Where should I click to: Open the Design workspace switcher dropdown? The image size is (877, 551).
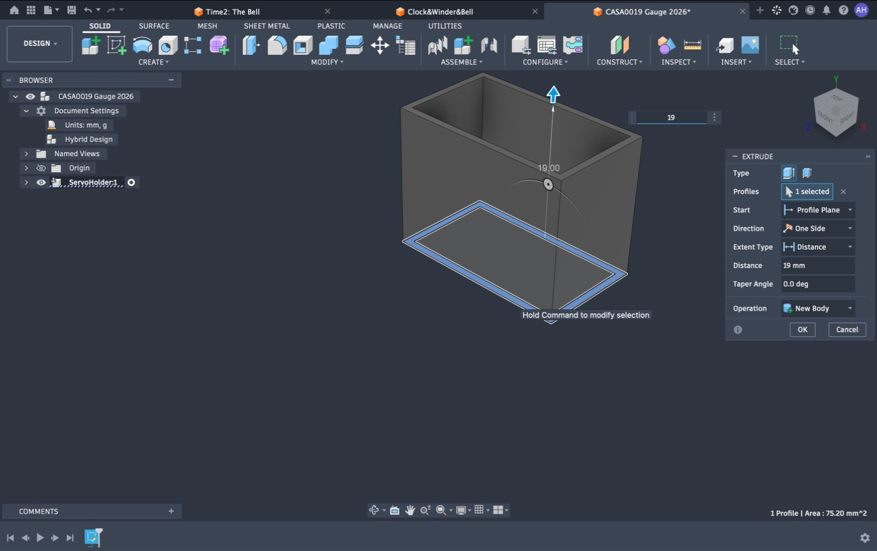40,43
